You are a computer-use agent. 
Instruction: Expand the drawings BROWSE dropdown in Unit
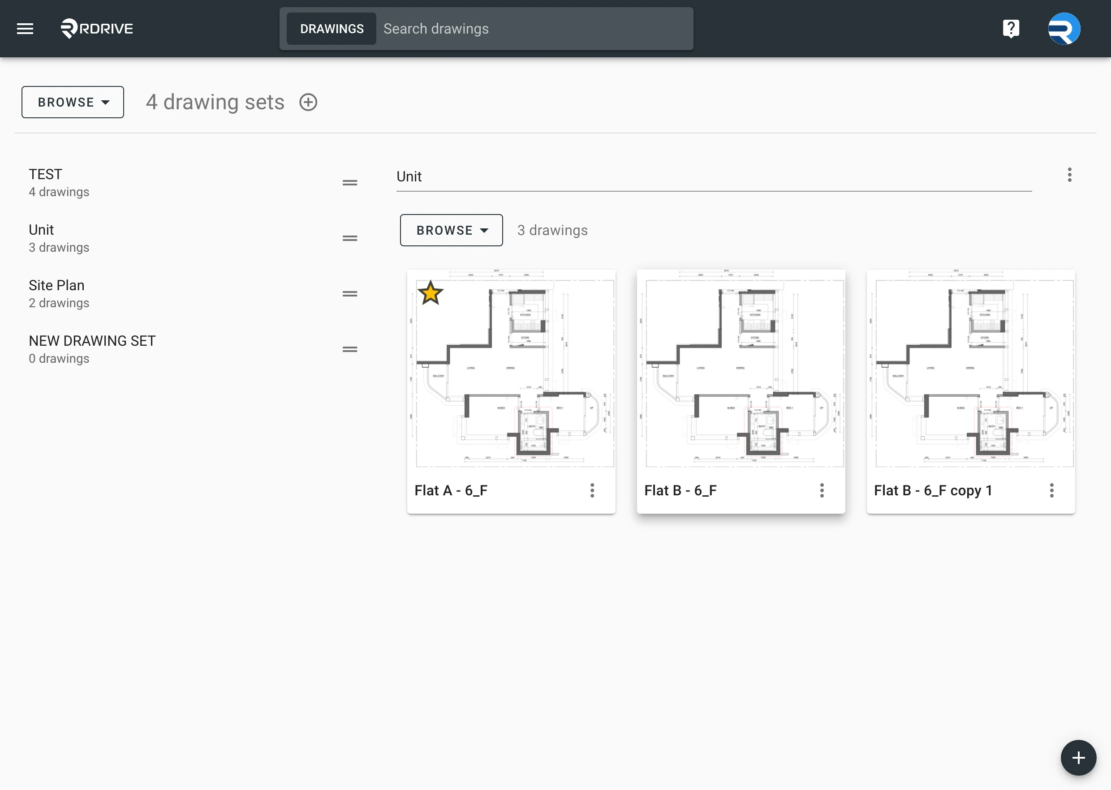tap(451, 230)
